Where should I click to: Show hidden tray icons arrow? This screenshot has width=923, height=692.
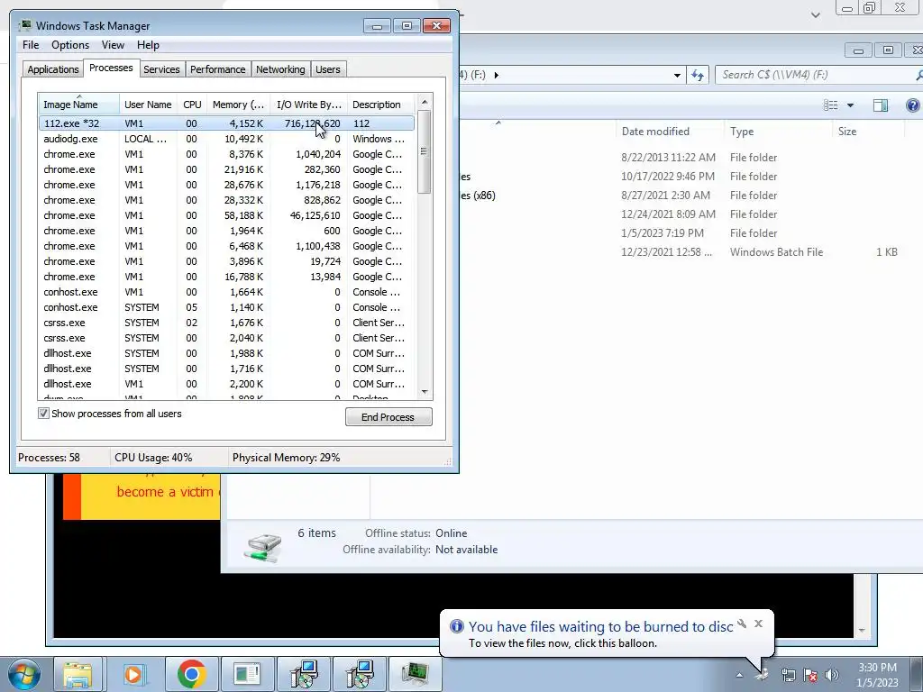(739, 675)
